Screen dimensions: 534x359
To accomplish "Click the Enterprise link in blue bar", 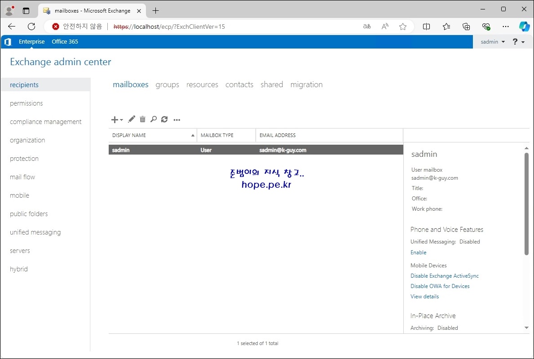I will pyautogui.click(x=32, y=41).
